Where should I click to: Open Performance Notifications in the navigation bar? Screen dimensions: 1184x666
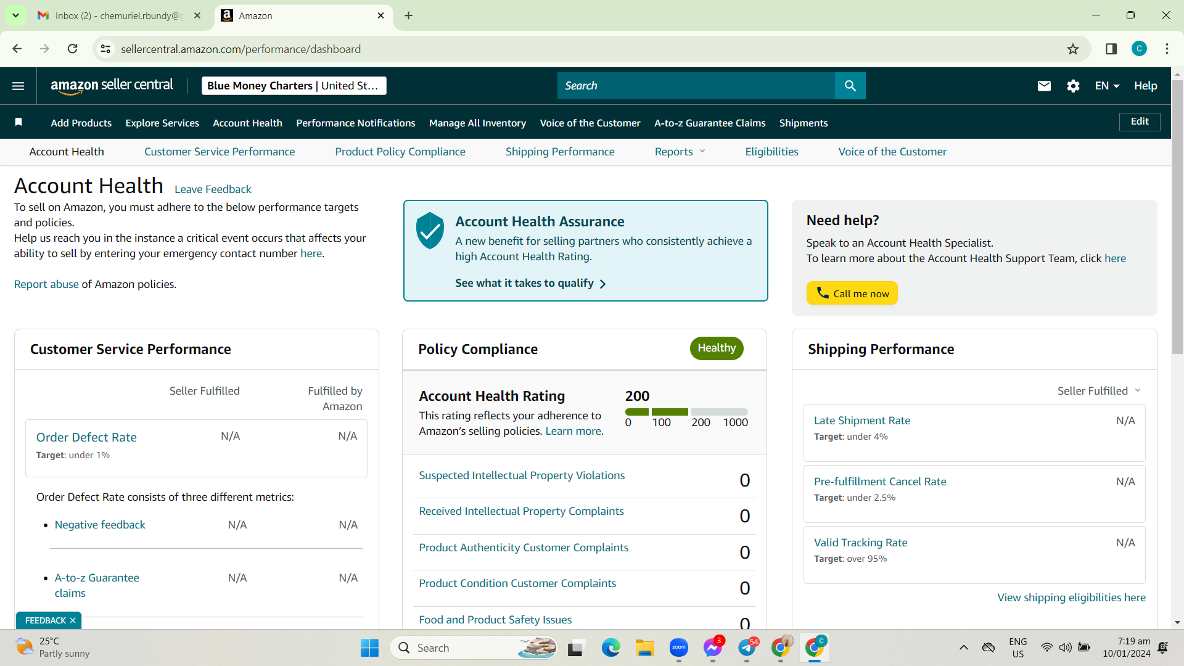(356, 123)
